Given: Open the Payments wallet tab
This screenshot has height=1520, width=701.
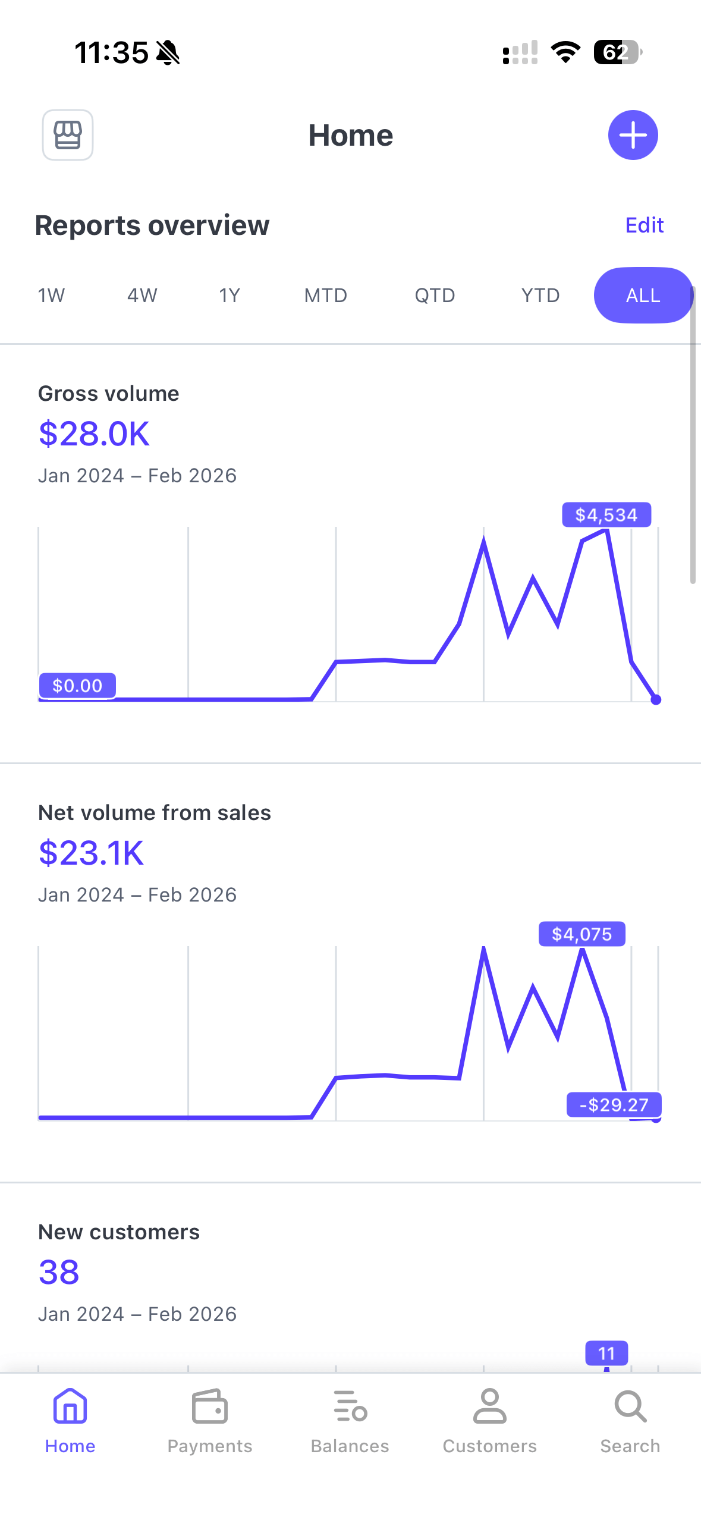Looking at the screenshot, I should [209, 1420].
